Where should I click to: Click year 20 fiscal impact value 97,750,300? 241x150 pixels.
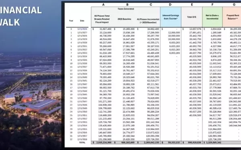click(105, 98)
